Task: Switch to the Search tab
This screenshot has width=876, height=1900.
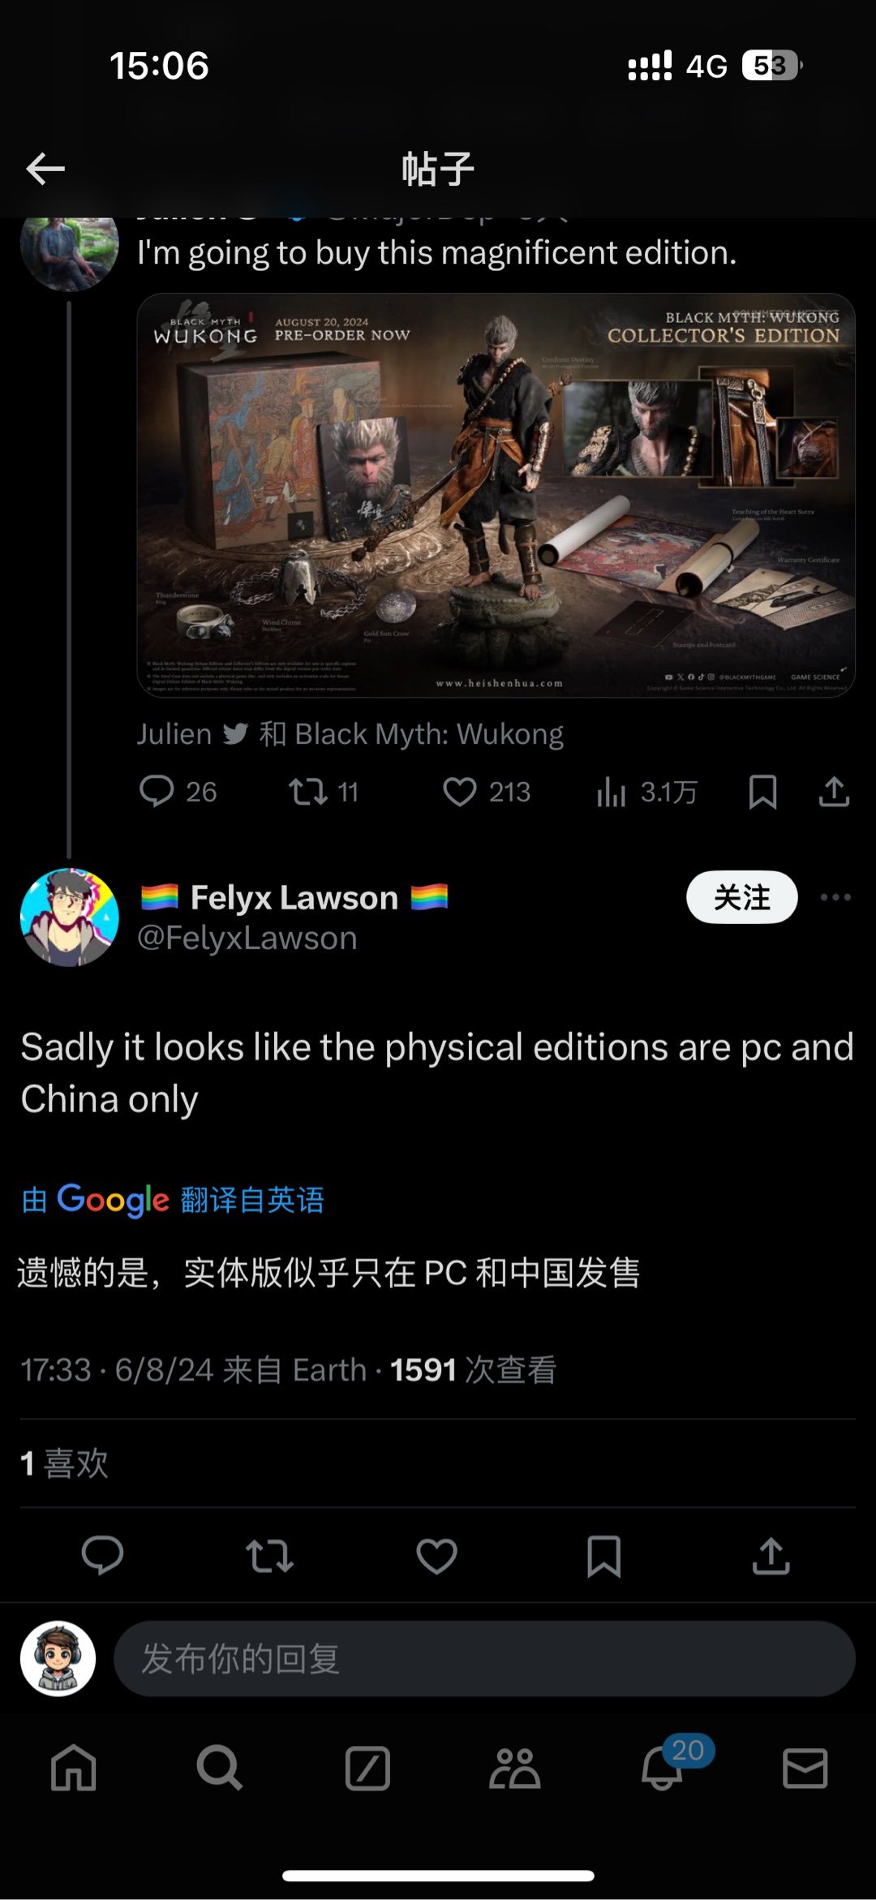Action: 219,1769
